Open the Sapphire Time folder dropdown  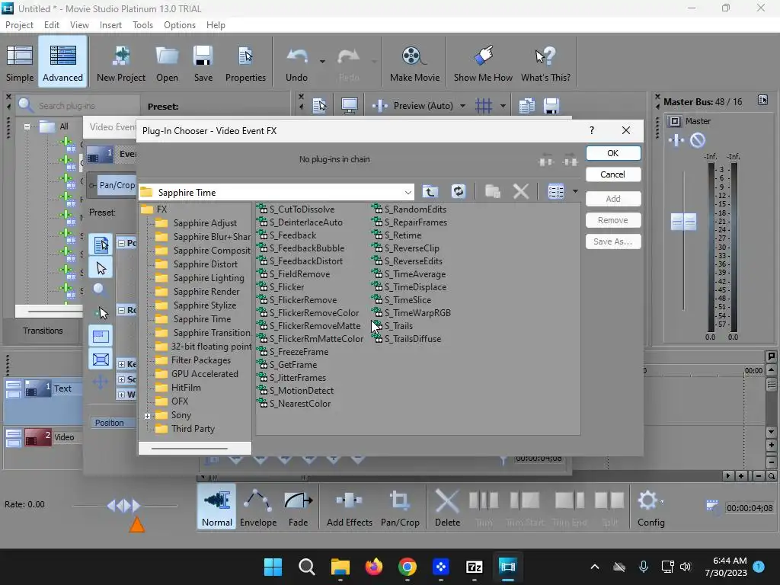coord(408,192)
